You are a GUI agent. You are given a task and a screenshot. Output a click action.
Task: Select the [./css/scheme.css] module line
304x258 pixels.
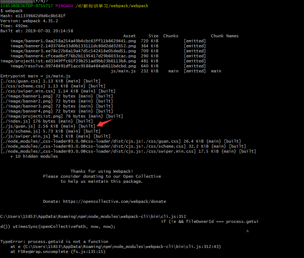[53, 86]
